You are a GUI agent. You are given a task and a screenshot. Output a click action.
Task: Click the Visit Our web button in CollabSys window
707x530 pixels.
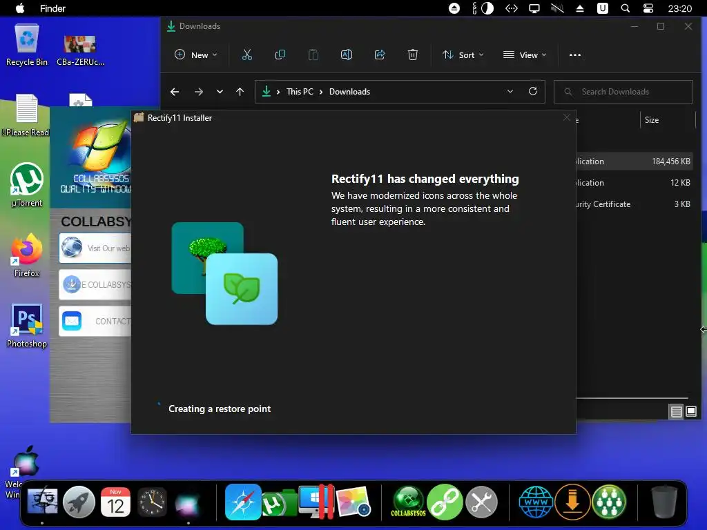tap(95, 248)
